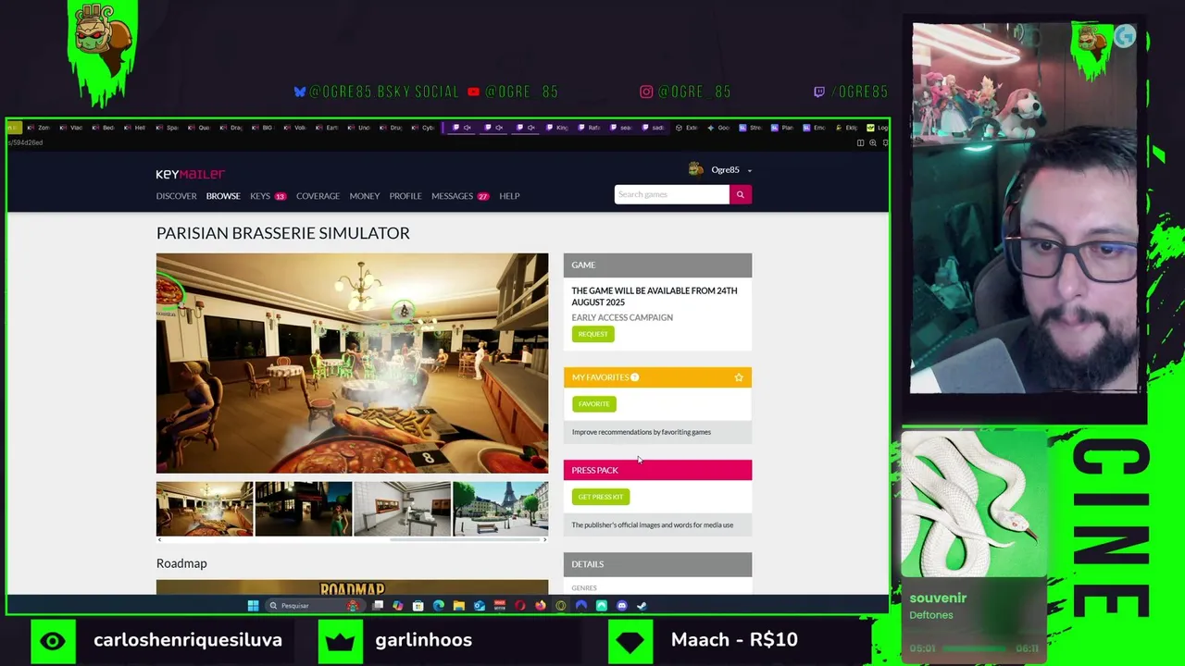The width and height of the screenshot is (1185, 666).
Task: Open File Explorer from the taskbar
Action: [x=458, y=606]
